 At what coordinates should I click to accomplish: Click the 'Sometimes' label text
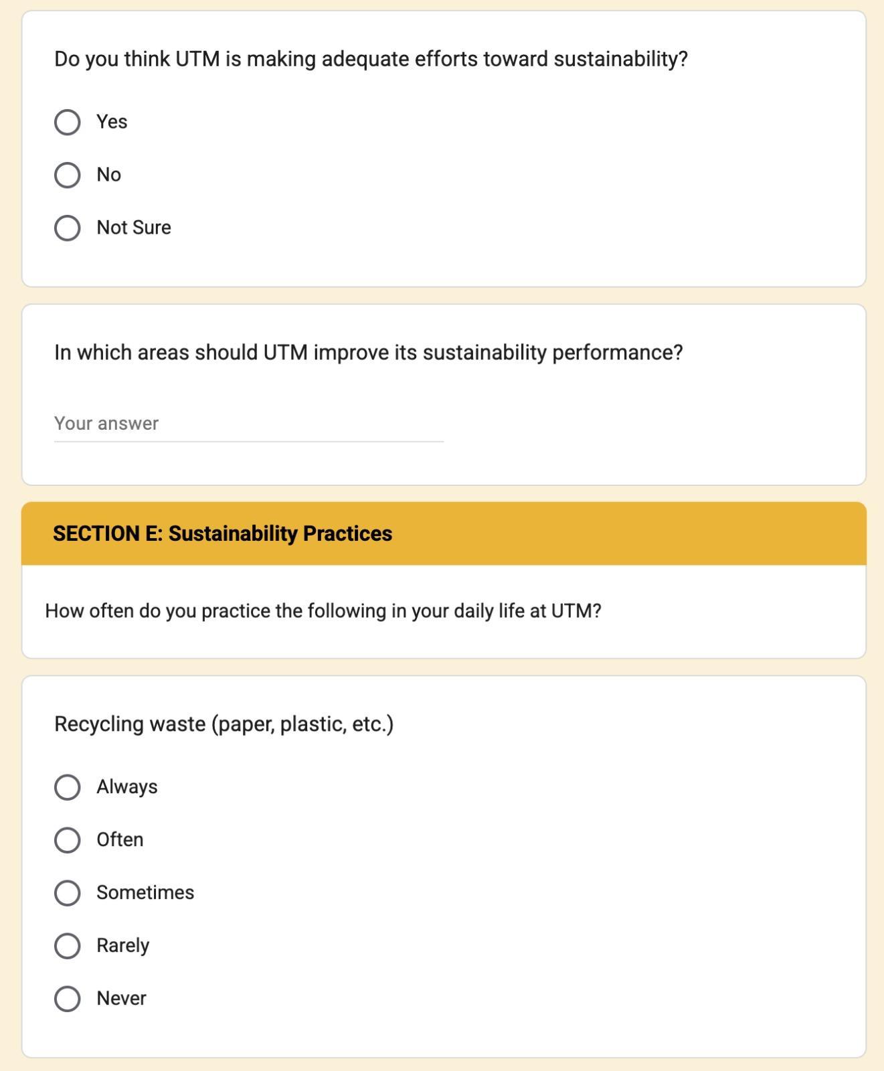tap(145, 892)
